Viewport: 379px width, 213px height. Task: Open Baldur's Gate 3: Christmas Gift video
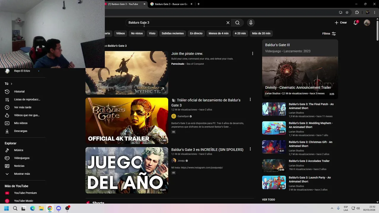310,144
